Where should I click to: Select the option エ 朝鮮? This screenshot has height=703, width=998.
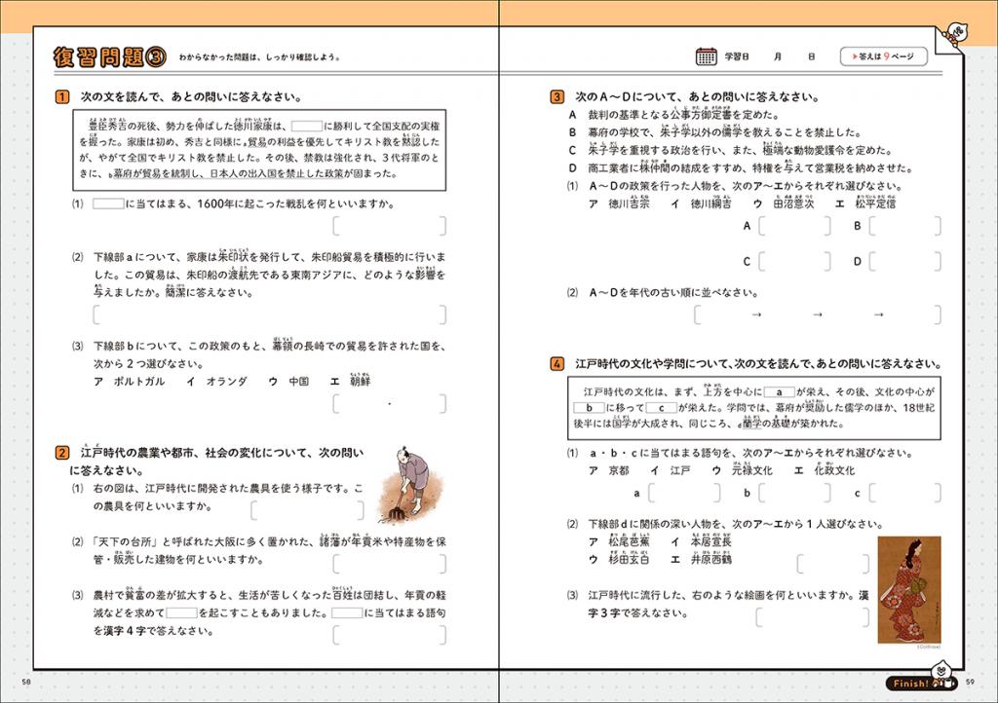coord(350,380)
